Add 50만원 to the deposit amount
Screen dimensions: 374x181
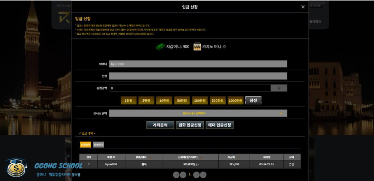click(182, 100)
